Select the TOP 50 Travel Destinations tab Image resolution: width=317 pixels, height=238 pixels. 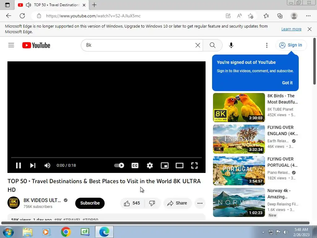tap(52, 5)
